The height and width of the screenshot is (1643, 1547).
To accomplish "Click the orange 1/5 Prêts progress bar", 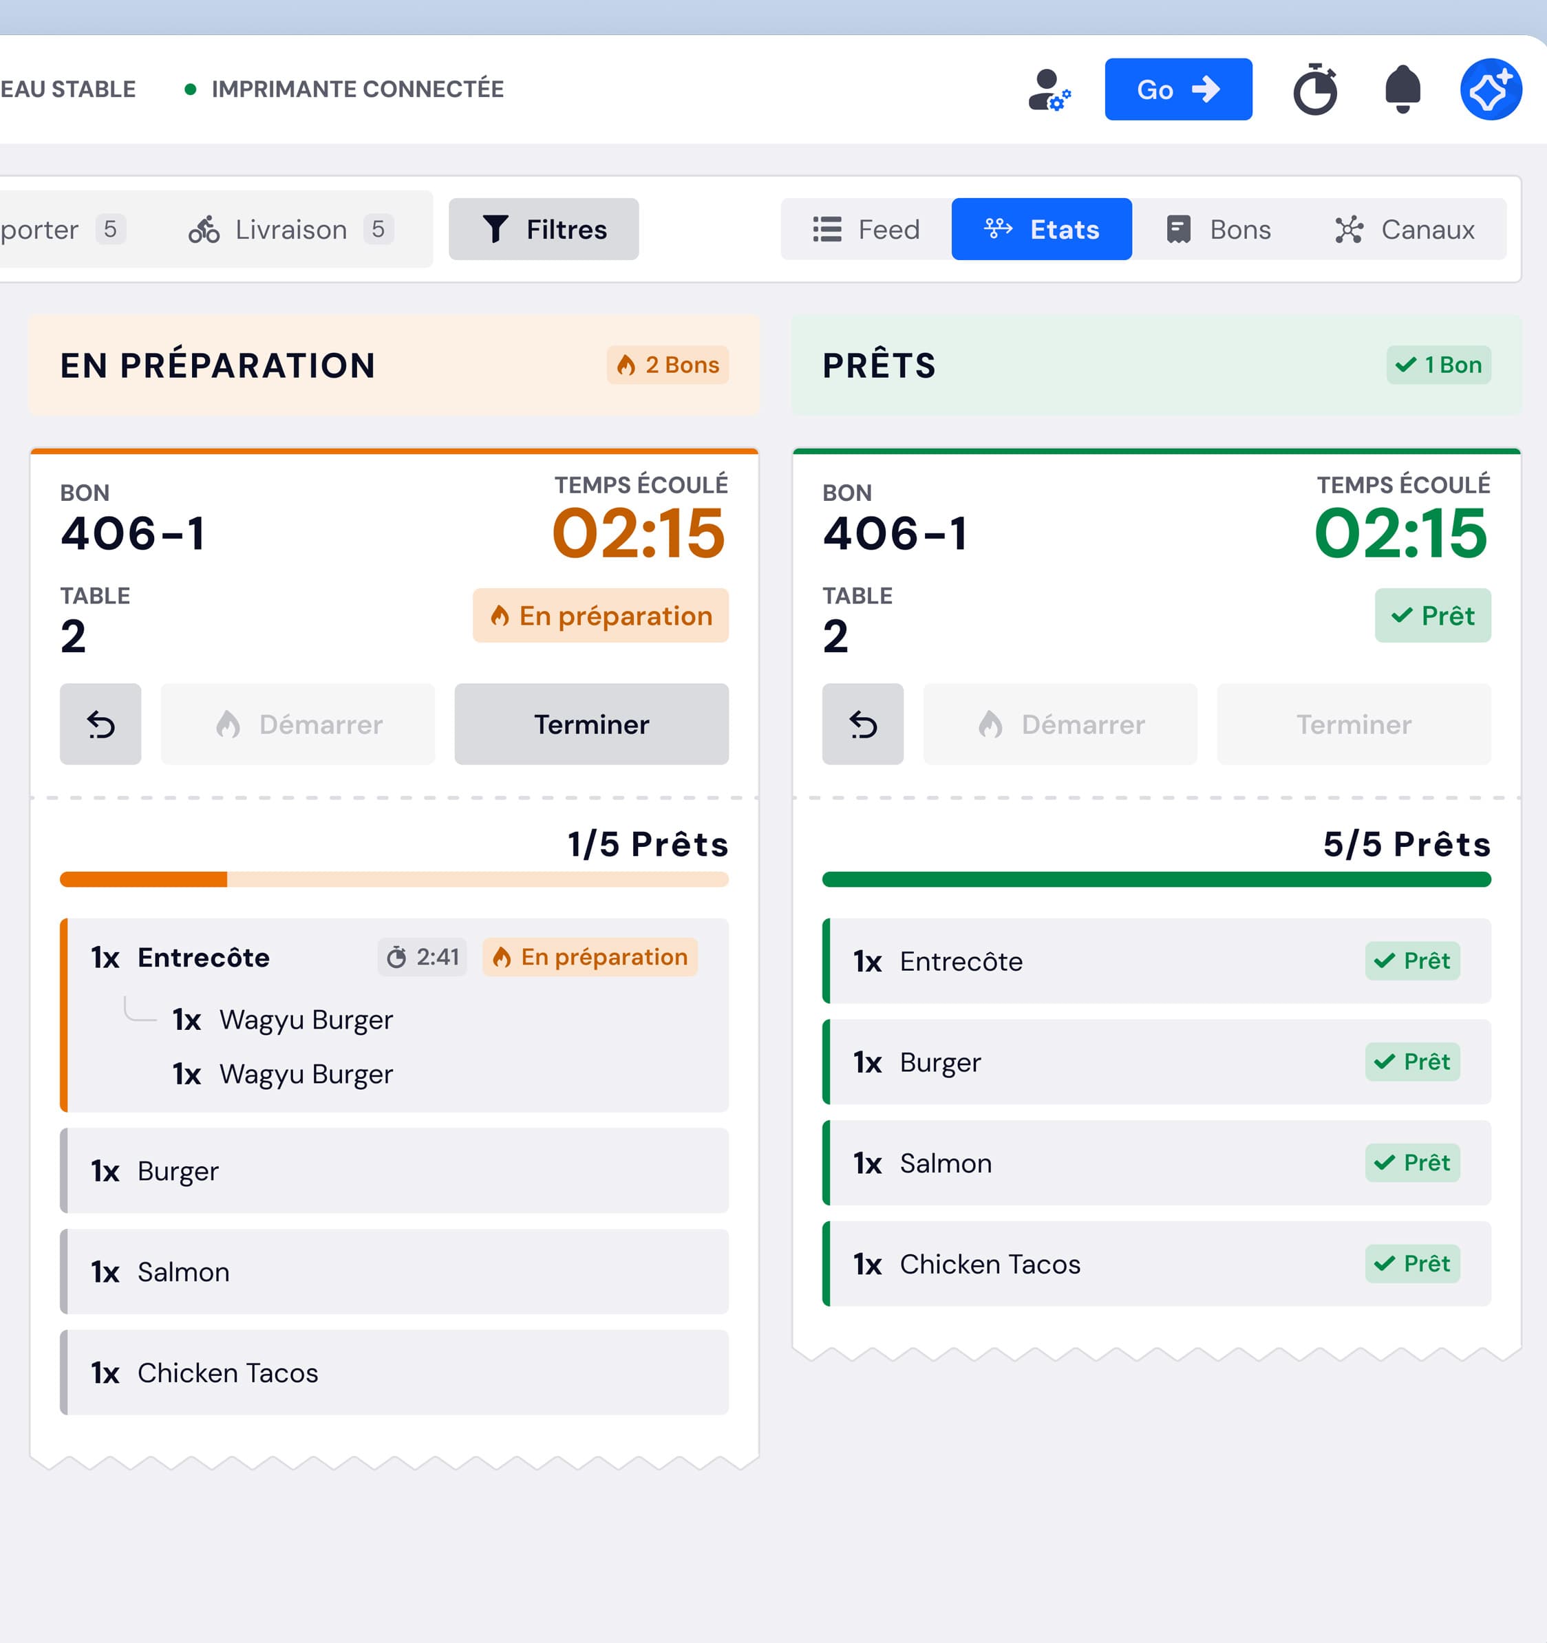I will [394, 879].
